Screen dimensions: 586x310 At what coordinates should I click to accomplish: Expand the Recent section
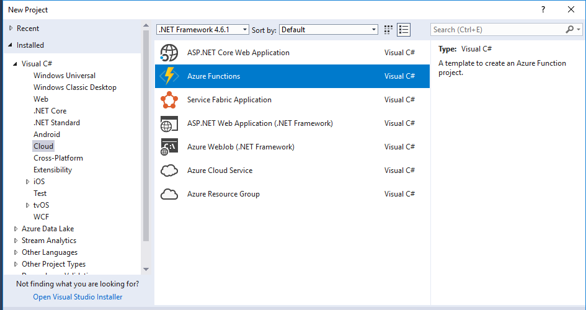coord(11,28)
